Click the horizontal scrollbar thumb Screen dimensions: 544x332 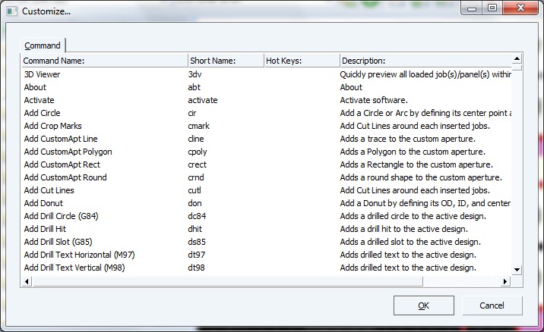[x=228, y=281]
